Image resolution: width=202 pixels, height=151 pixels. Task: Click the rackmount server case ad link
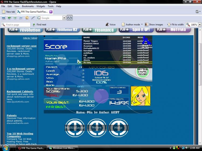pyautogui.click(x=22, y=46)
